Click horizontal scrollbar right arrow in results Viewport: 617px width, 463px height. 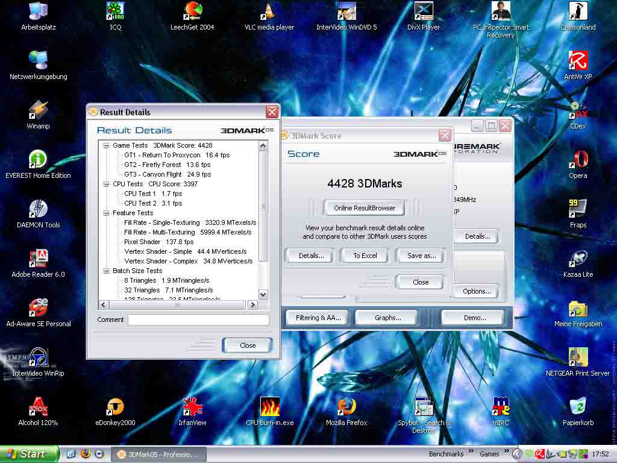[x=252, y=304]
